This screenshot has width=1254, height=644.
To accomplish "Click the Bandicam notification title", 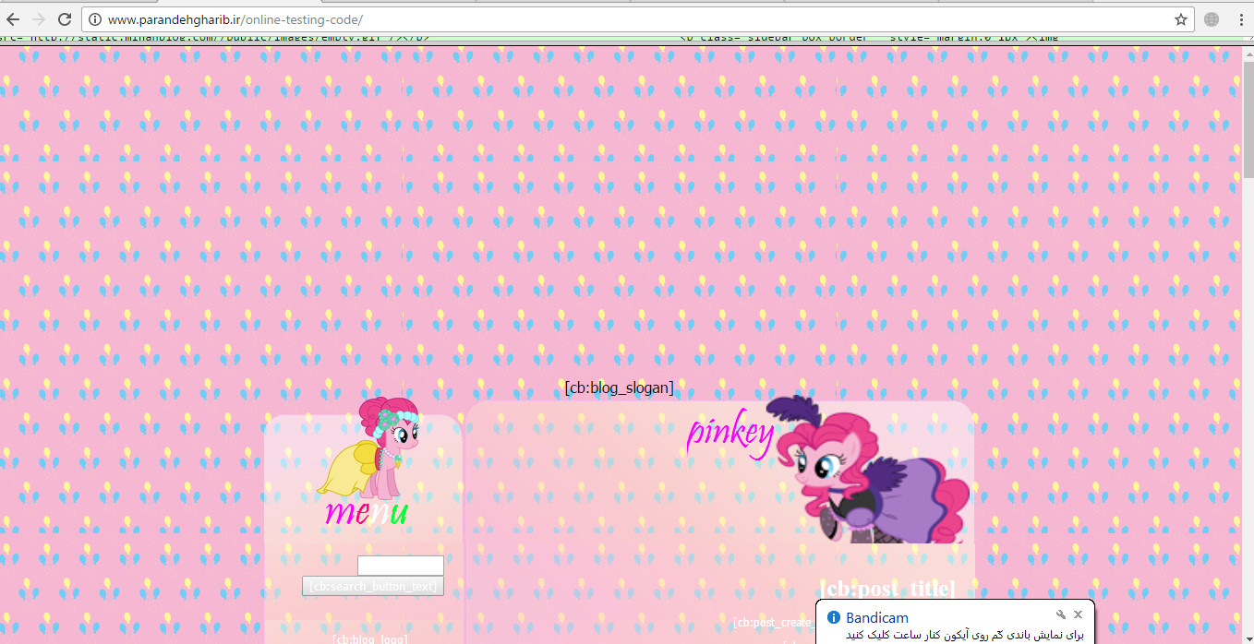I will 877,617.
